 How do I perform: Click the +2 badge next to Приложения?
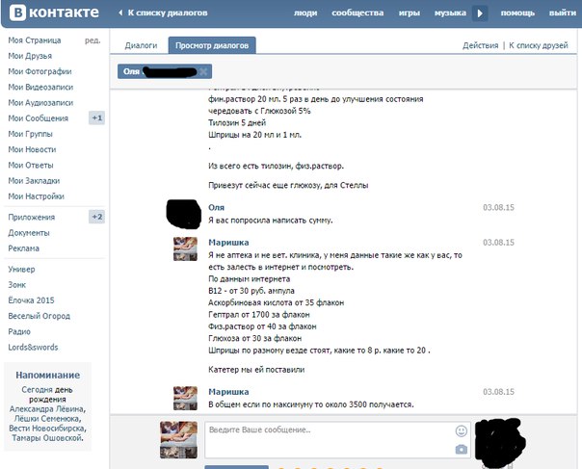click(x=96, y=217)
